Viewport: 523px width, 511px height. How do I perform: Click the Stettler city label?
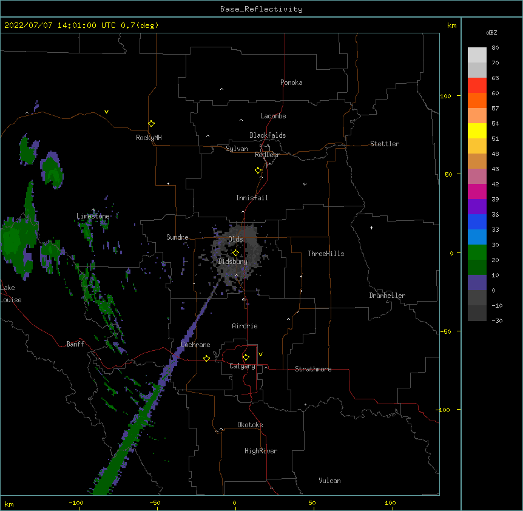pyautogui.click(x=385, y=144)
